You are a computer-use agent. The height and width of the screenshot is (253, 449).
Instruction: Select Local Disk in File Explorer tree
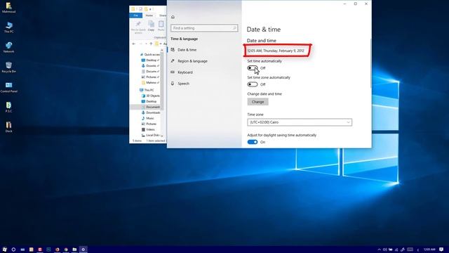(x=150, y=135)
